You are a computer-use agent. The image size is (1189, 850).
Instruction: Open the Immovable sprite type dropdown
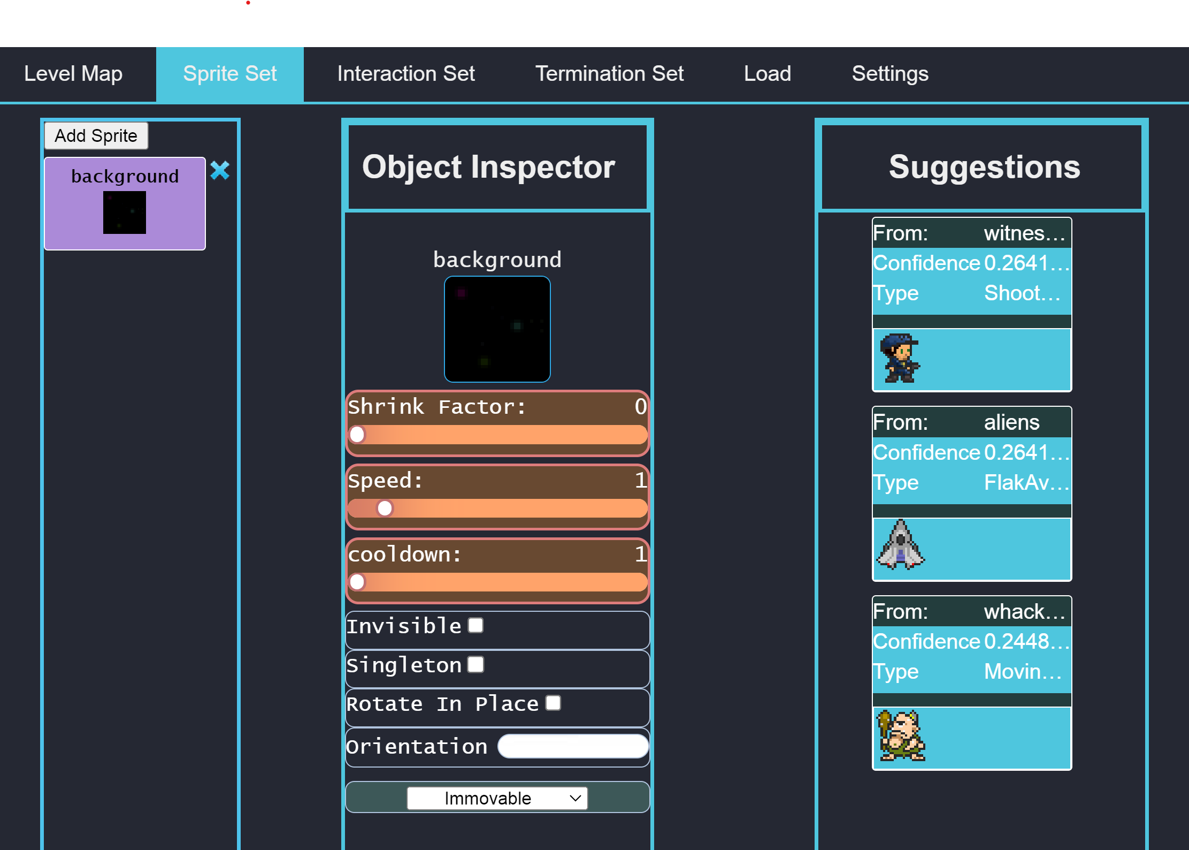click(x=497, y=798)
